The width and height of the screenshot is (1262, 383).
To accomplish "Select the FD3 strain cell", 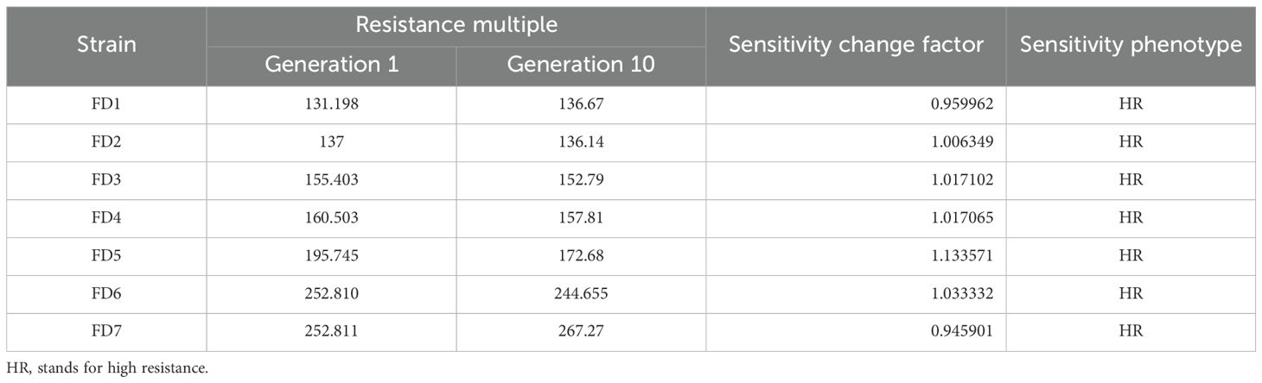I will coord(105,180).
